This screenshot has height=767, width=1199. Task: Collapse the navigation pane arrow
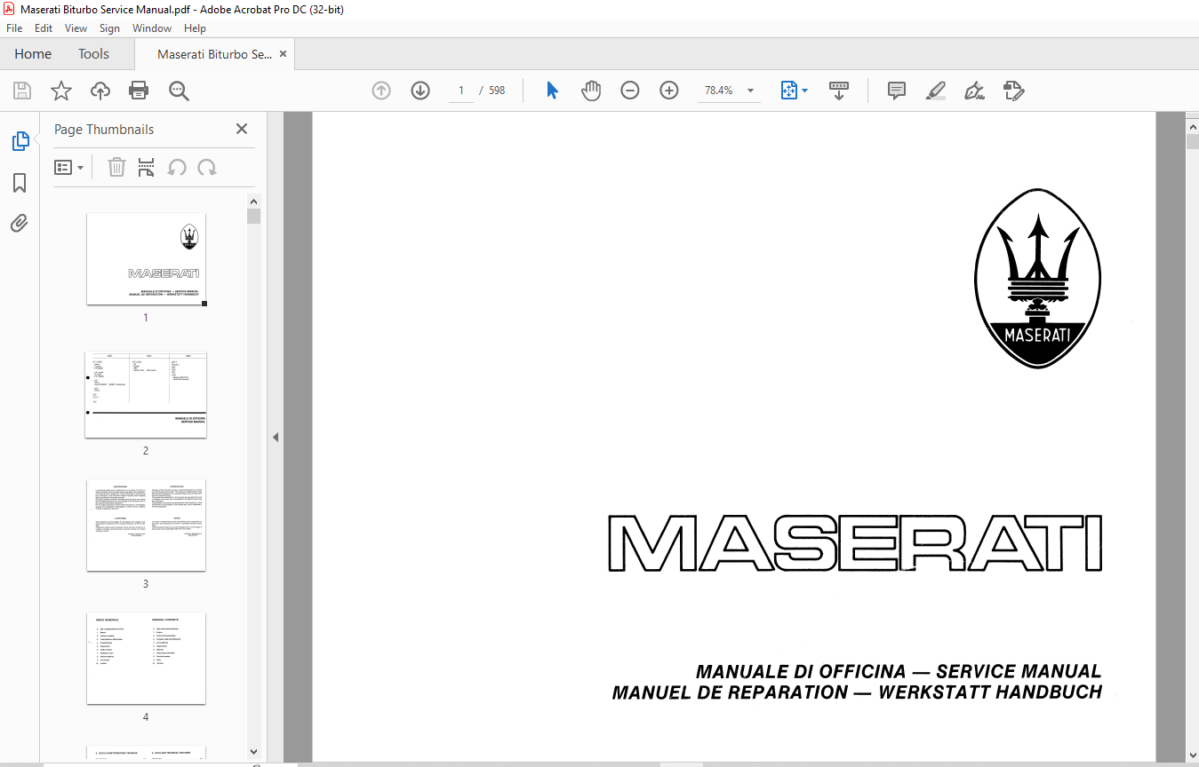pos(276,437)
